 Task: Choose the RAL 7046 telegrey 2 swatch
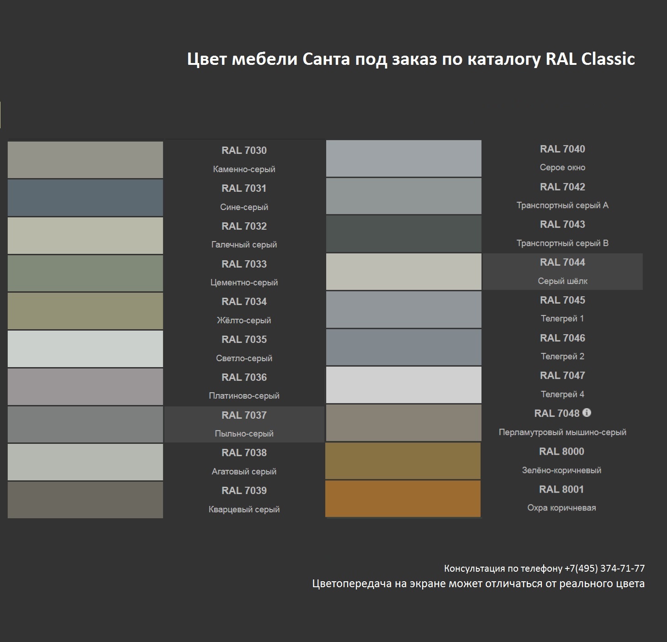[404, 347]
